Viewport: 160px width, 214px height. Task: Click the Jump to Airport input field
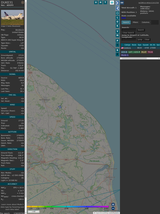(129, 39)
